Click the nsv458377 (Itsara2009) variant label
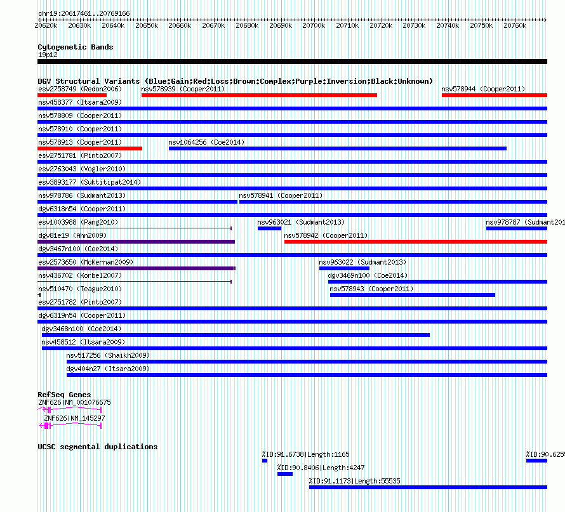Screen dimensions: 565x512 pyautogui.click(x=80, y=102)
